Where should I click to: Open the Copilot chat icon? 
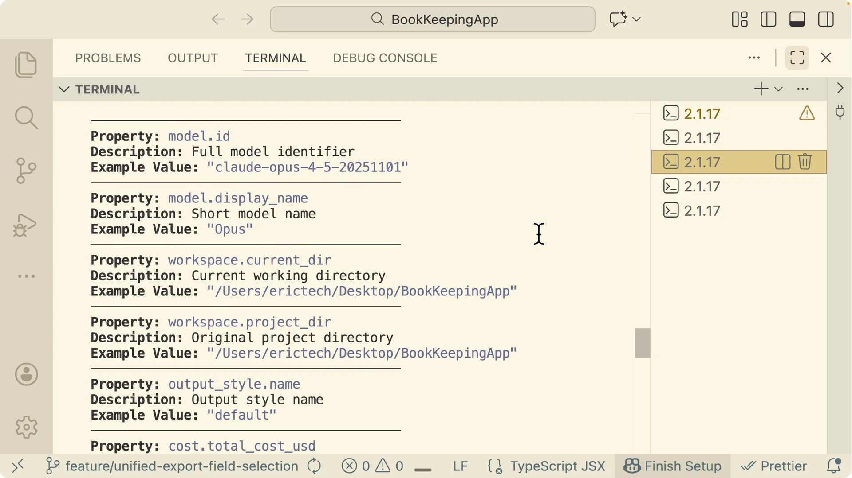click(618, 19)
